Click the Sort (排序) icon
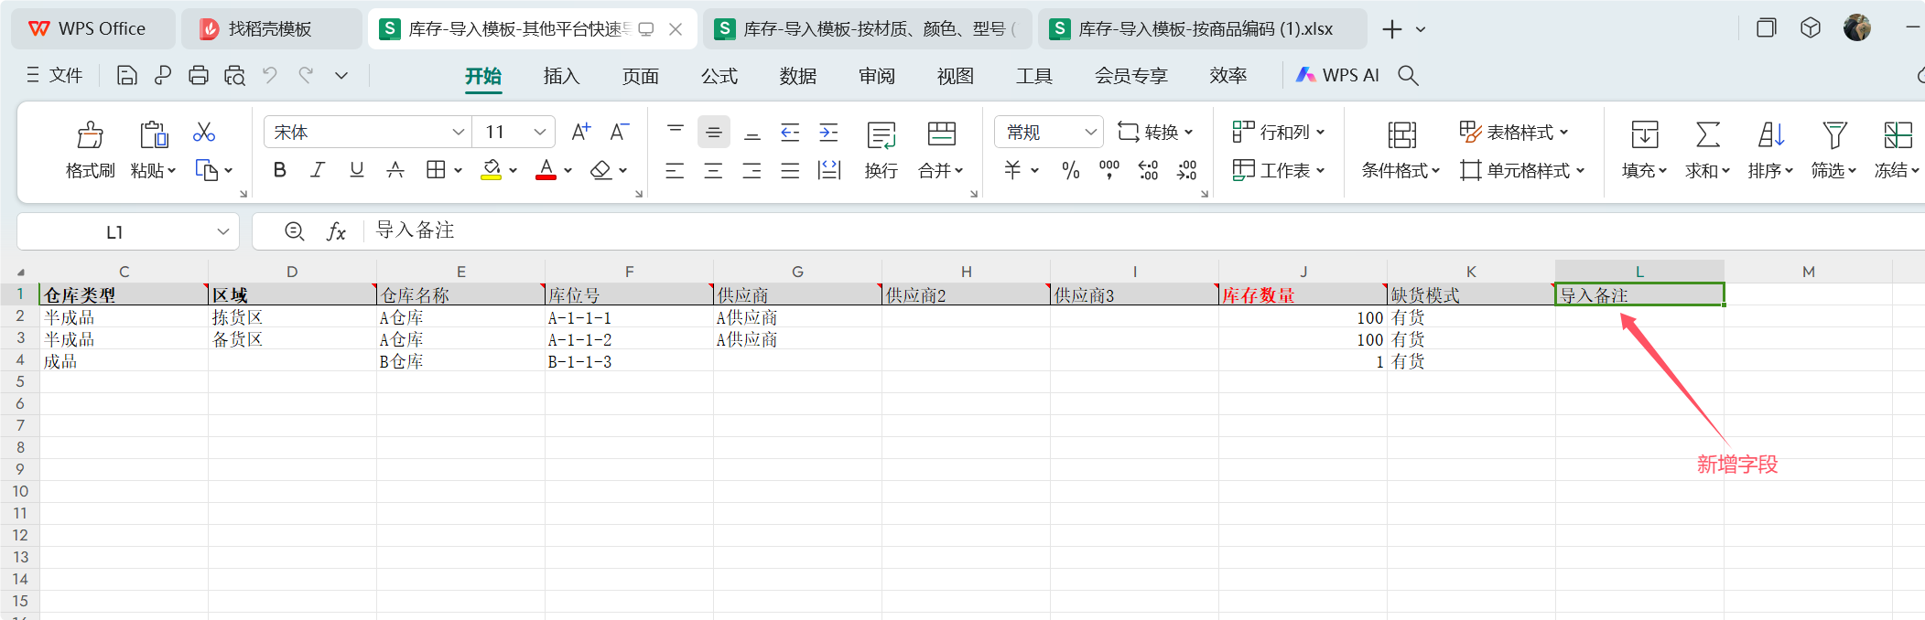Screen dimensions: 1925x620 (x=1771, y=135)
